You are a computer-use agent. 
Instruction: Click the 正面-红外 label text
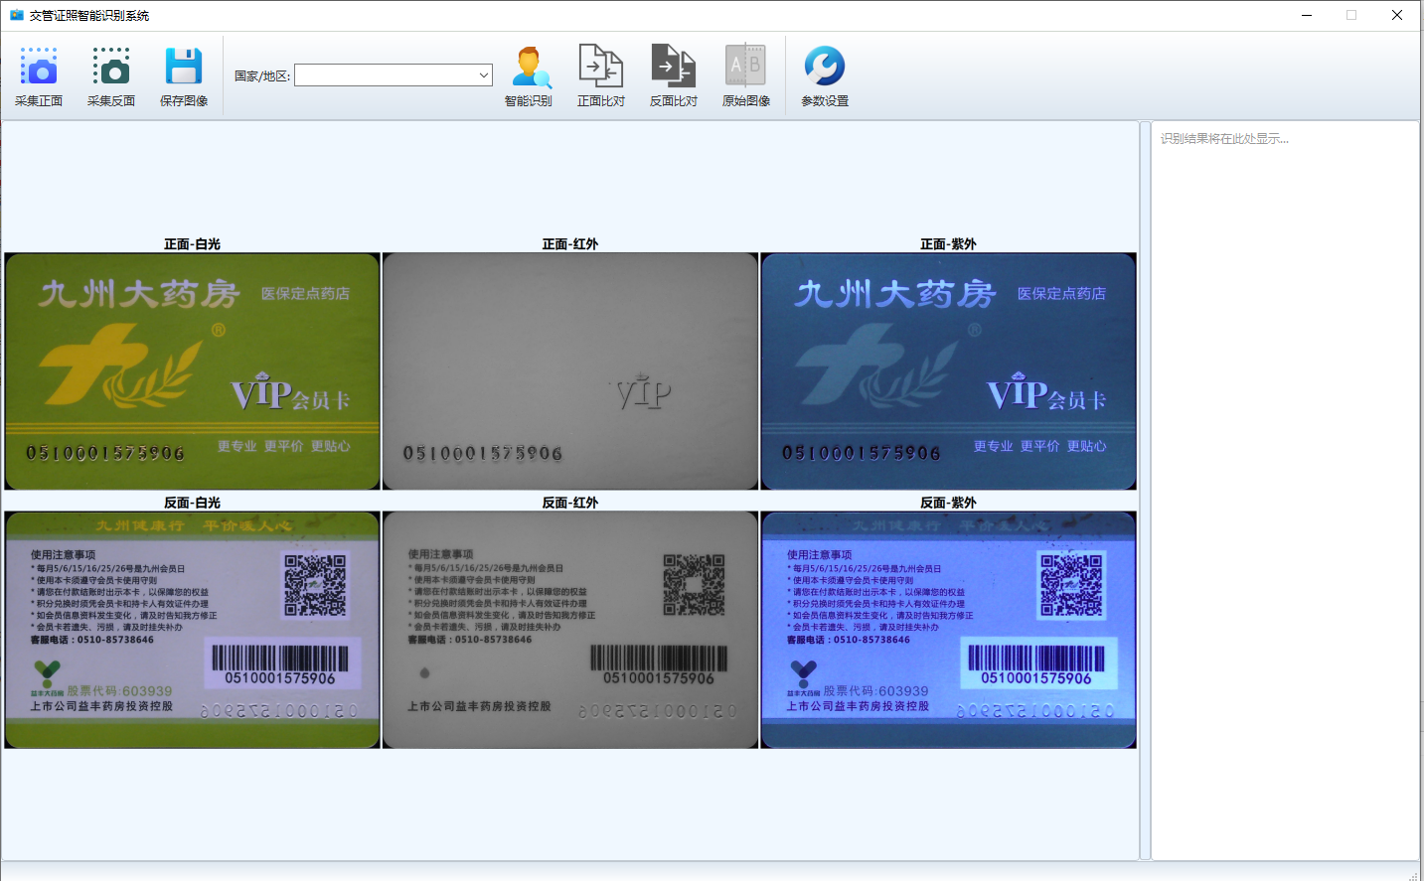570,244
